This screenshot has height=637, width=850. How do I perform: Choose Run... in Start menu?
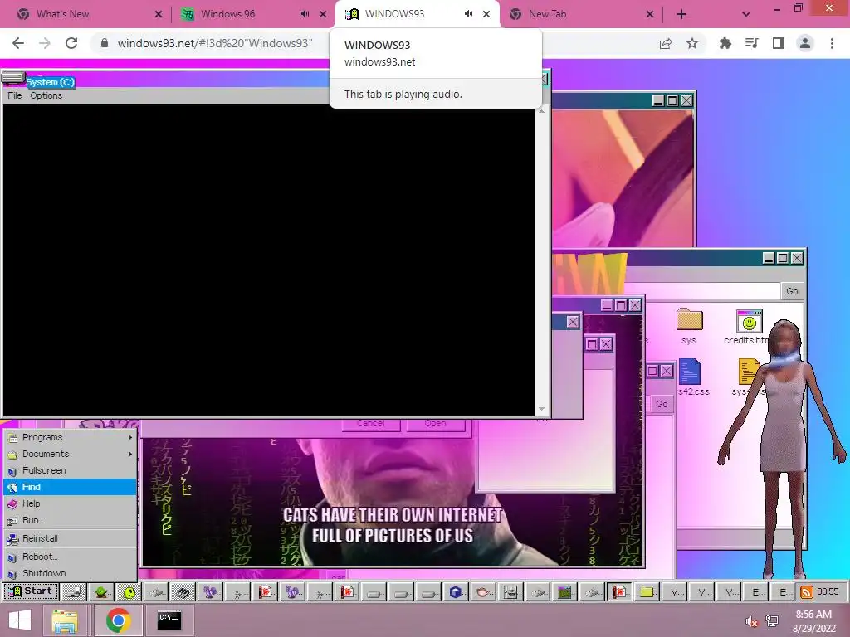pos(71,520)
